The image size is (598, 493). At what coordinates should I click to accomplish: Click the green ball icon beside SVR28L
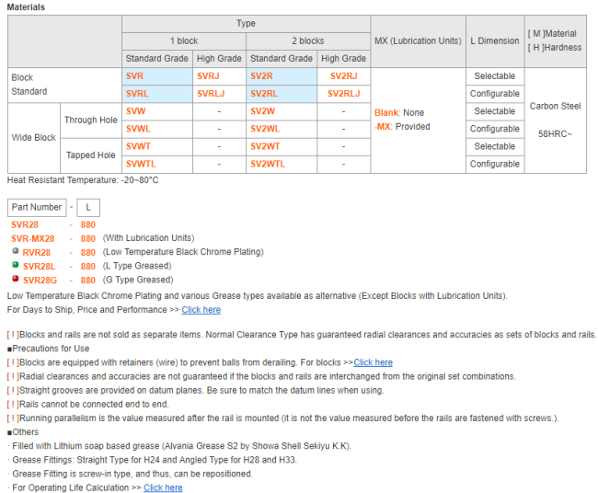click(x=16, y=265)
